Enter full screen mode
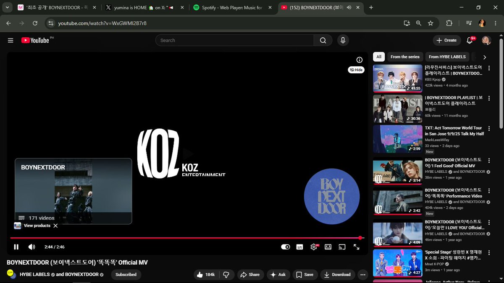504x283 pixels. point(357,247)
